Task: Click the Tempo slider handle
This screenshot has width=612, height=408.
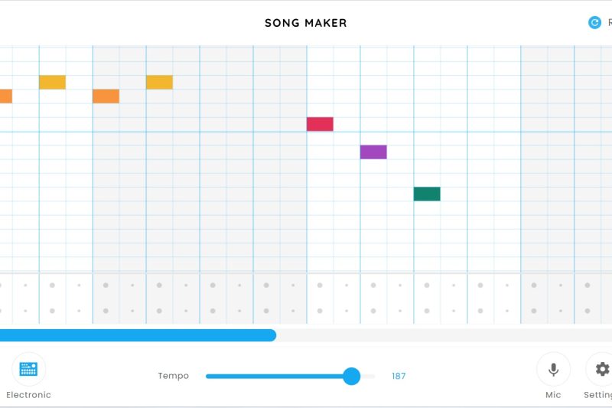Action: 351,376
